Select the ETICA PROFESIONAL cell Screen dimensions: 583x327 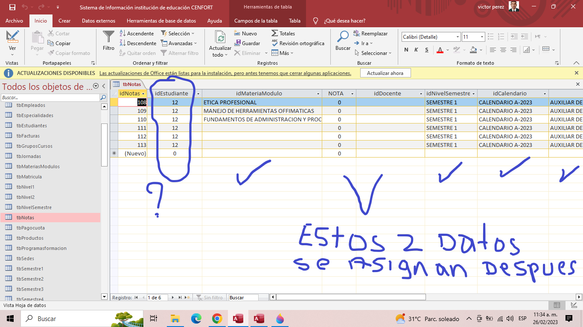262,102
